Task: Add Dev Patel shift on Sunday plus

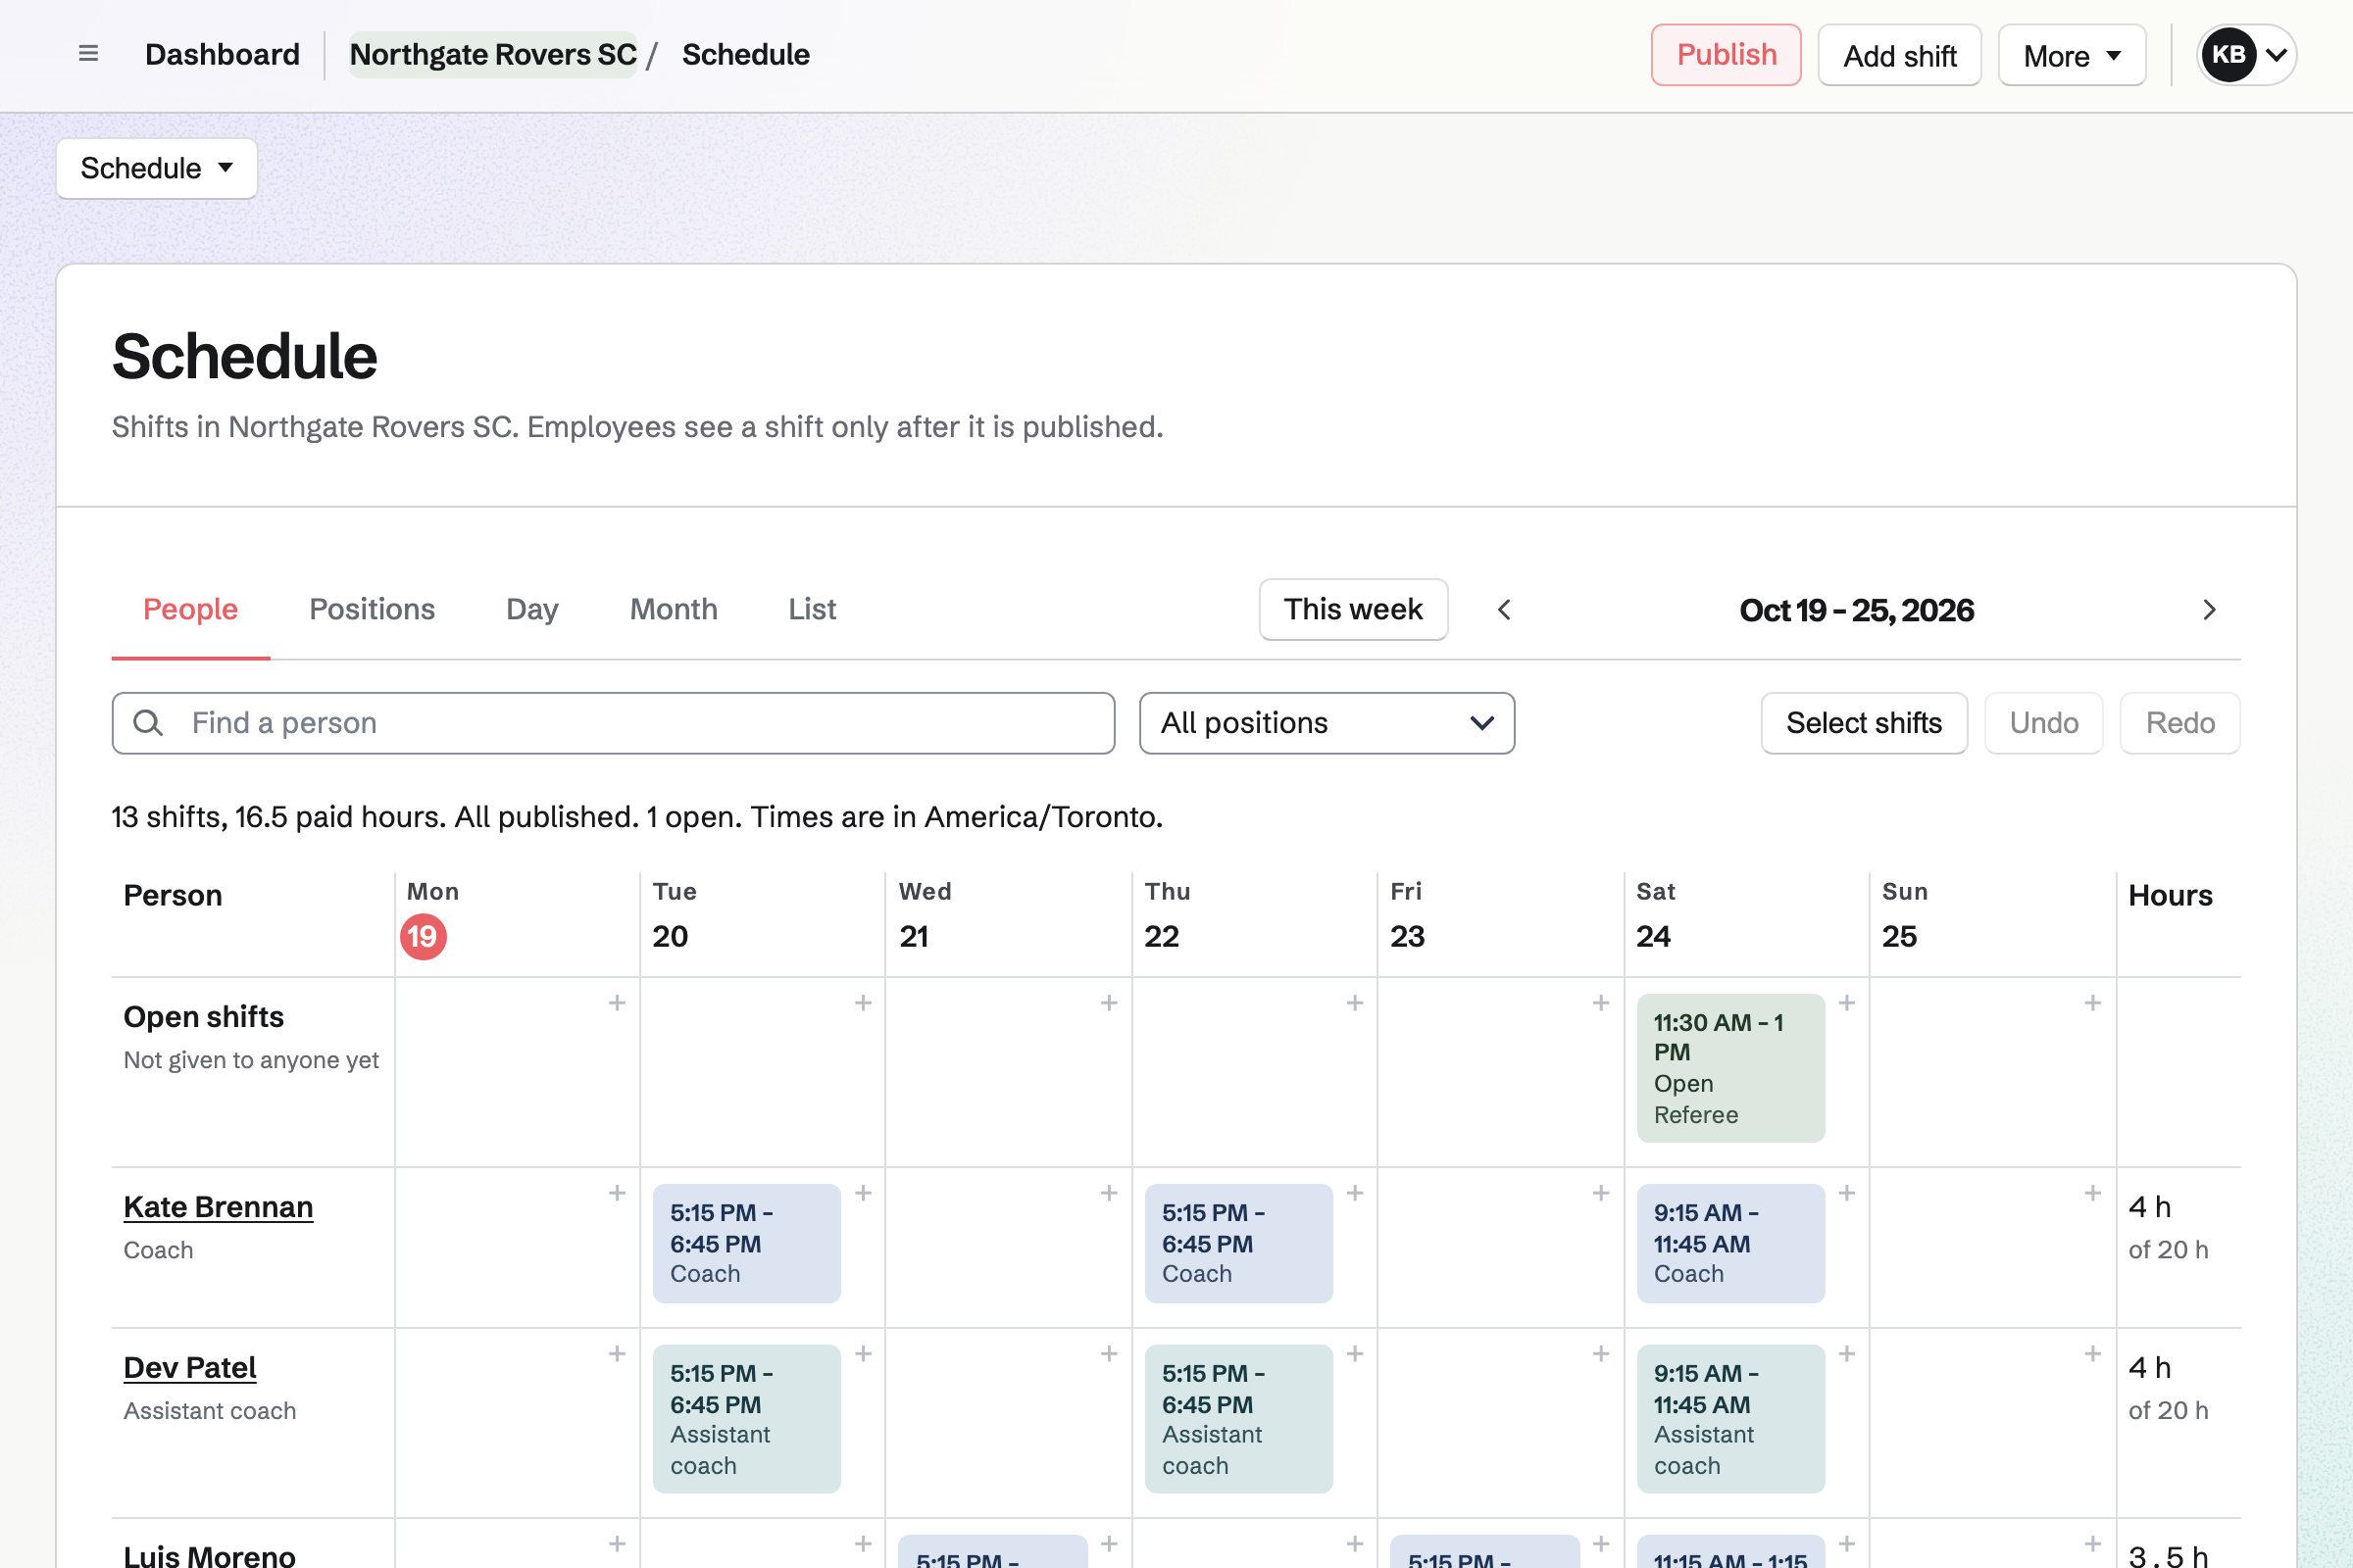Action: (2092, 1353)
